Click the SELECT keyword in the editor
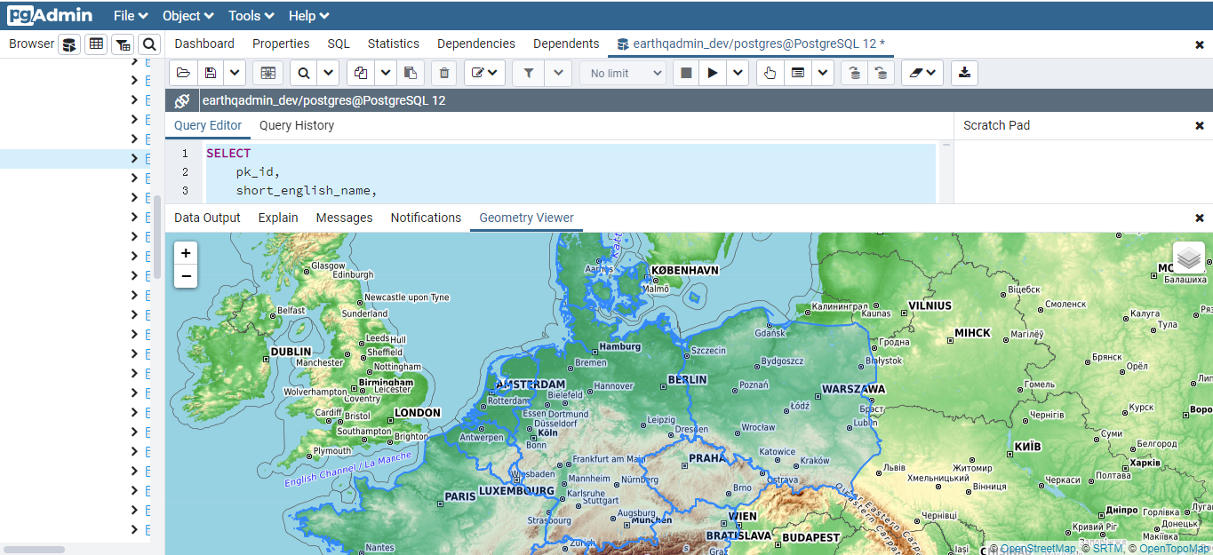This screenshot has height=555, width=1213. pyautogui.click(x=228, y=153)
